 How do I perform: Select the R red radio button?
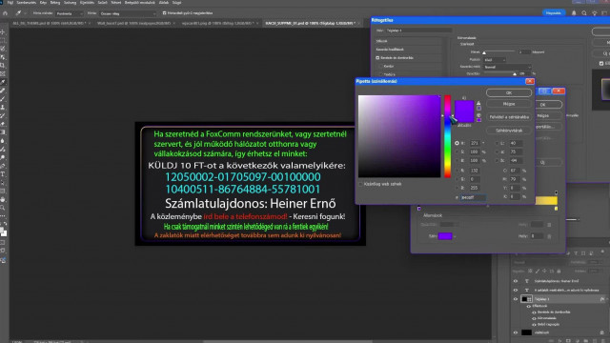click(457, 171)
